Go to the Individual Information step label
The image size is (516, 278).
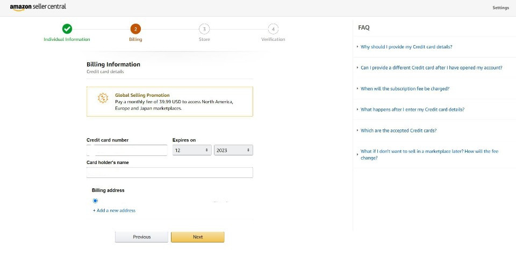click(67, 39)
